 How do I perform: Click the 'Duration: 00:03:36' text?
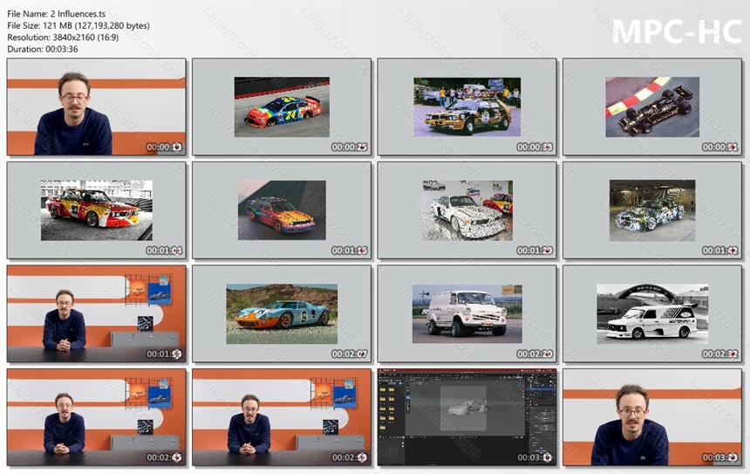pos(43,49)
